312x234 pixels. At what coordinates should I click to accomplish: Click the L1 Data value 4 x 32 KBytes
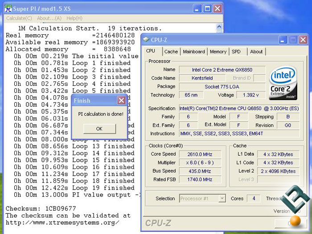coord(278,154)
